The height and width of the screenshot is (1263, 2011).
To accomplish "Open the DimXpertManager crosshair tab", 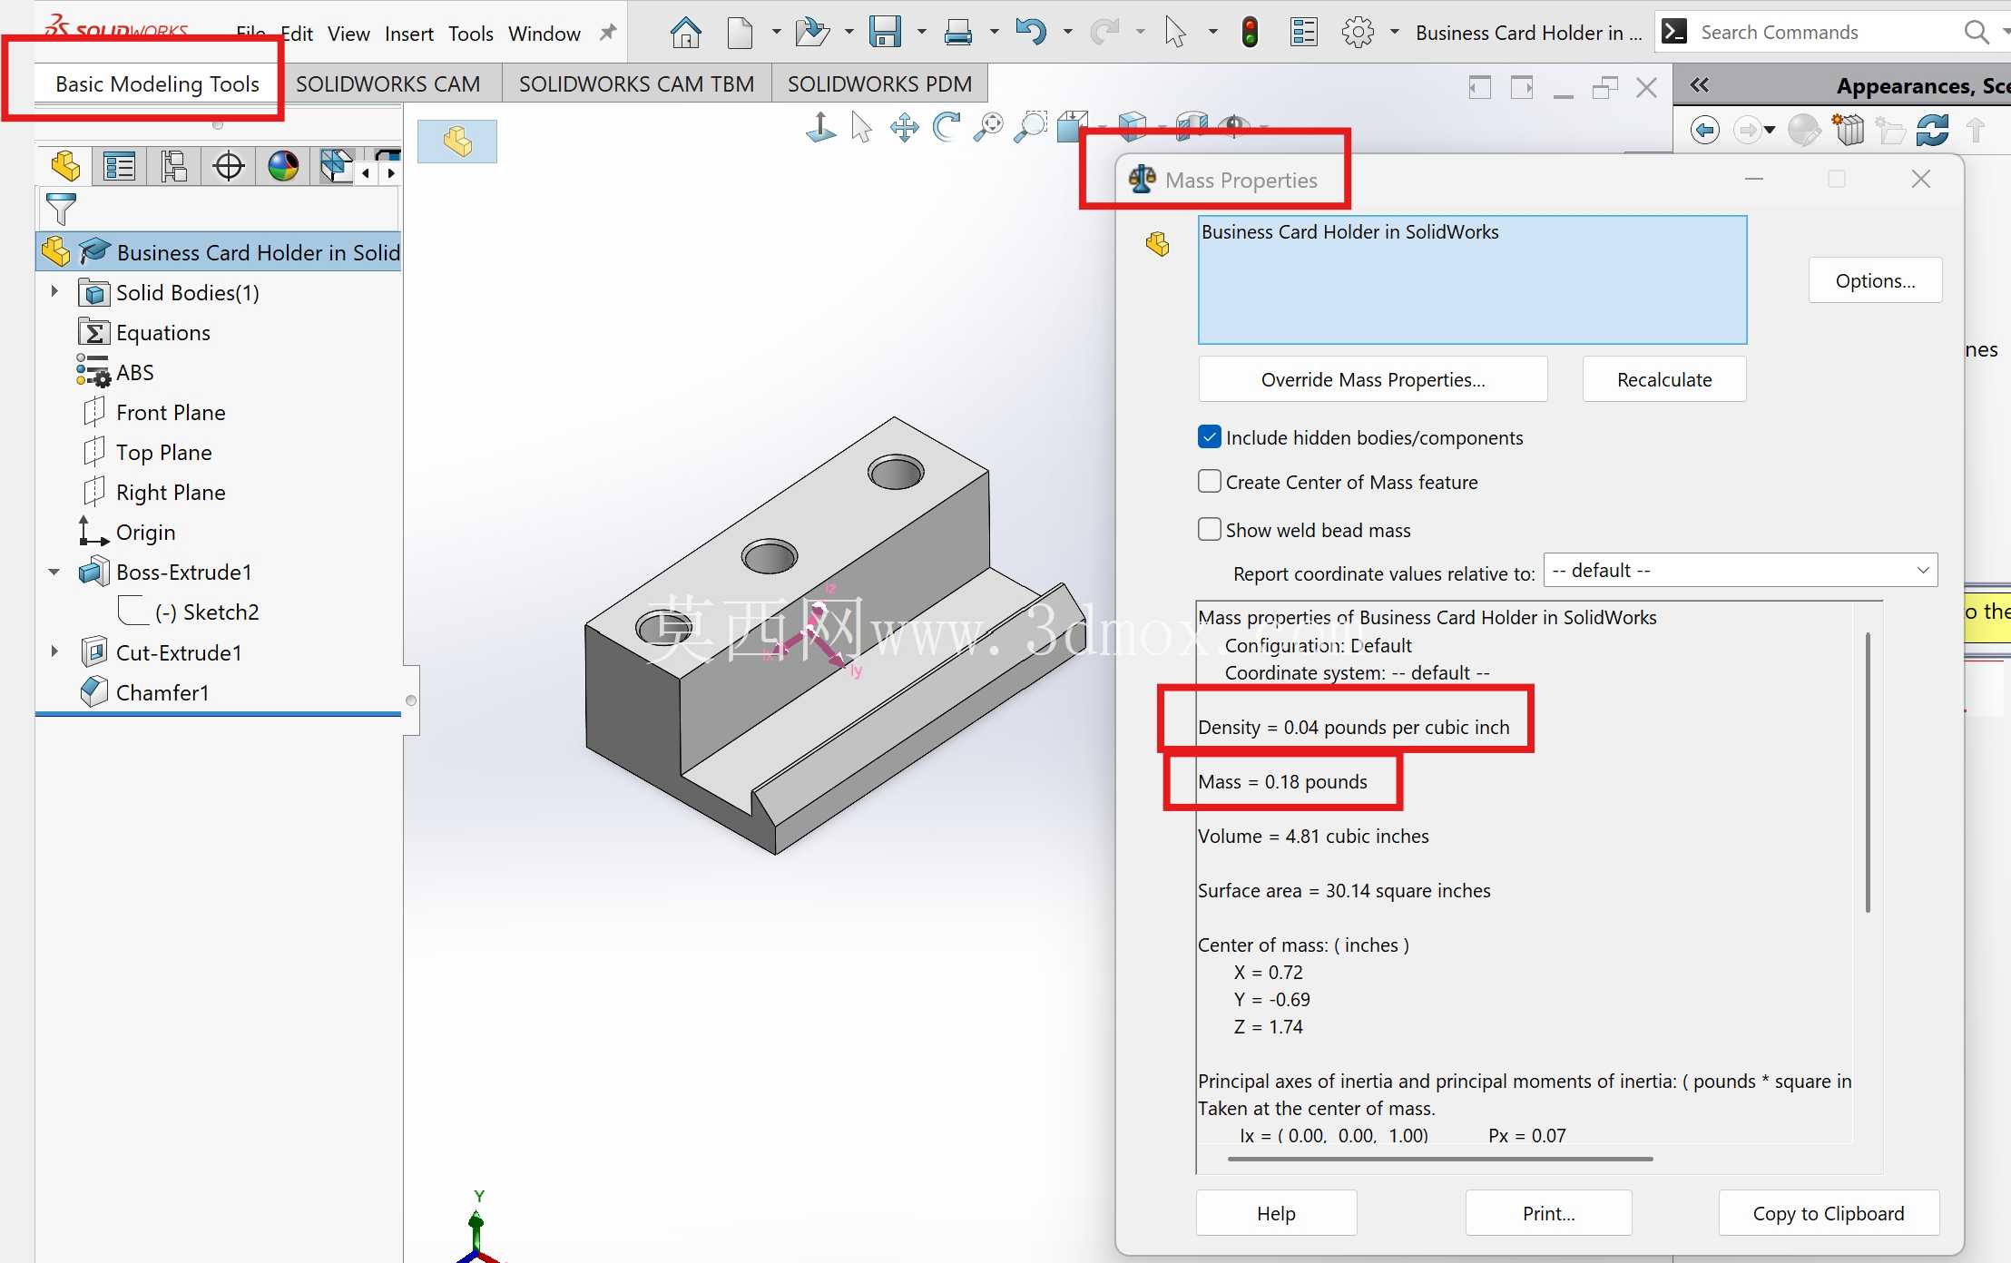I will click(228, 166).
